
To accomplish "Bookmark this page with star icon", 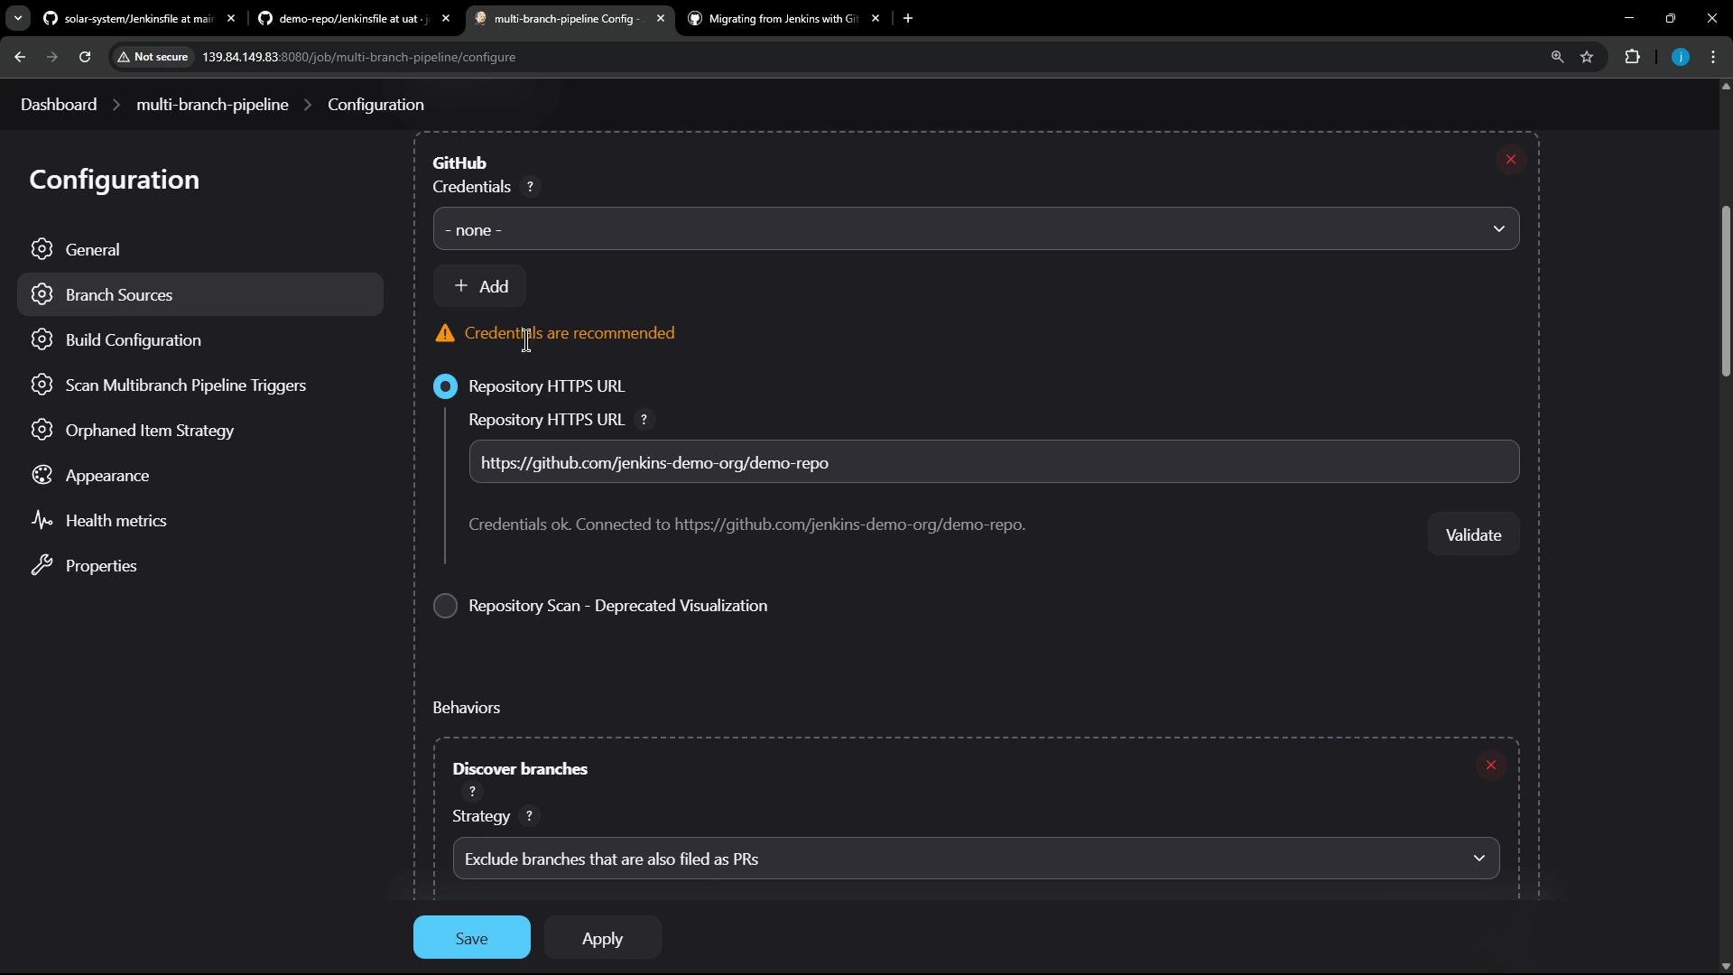I will pos(1587,57).
